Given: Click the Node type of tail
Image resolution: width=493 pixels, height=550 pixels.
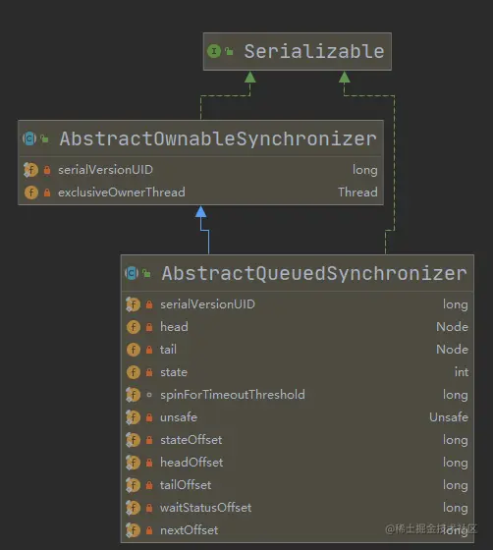Looking at the screenshot, I should point(452,350).
